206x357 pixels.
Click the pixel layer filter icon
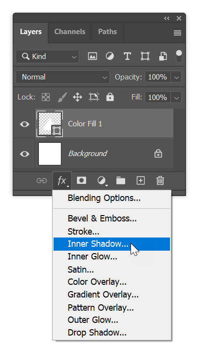[93, 56]
